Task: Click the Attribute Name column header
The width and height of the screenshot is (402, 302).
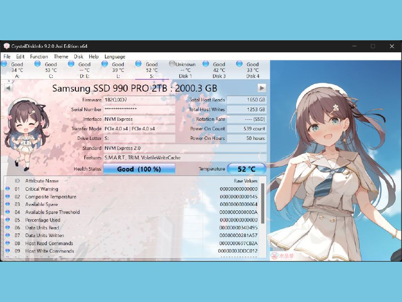Action: click(x=42, y=181)
